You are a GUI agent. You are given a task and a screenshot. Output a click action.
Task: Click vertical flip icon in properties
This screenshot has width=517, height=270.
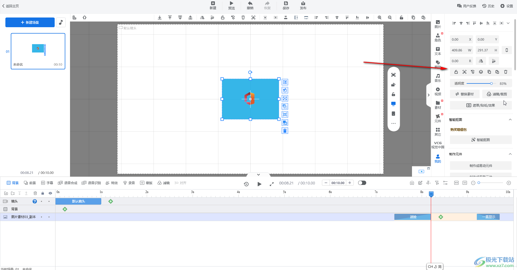click(x=494, y=61)
